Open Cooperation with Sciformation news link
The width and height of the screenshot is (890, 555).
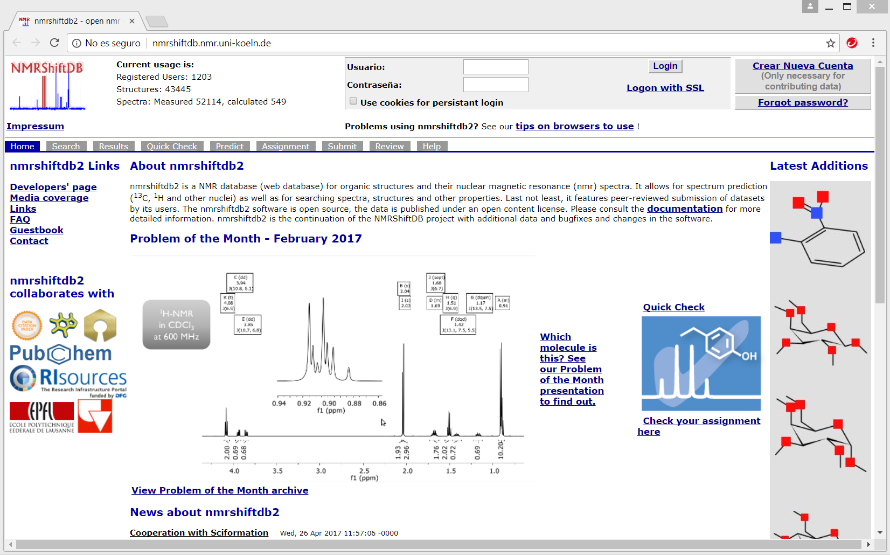[199, 532]
